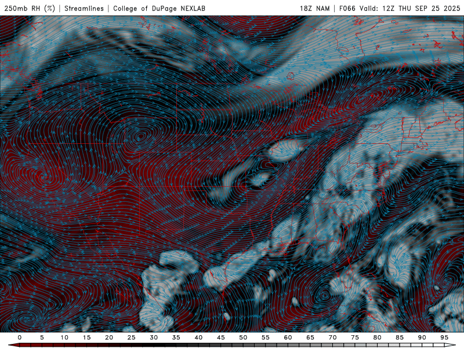Click the "45" value on the color scale

221,338
